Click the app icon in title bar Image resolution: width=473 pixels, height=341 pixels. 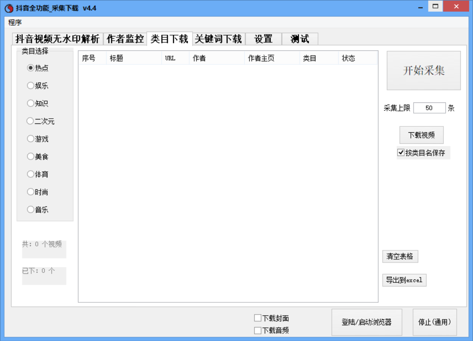(x=8, y=8)
